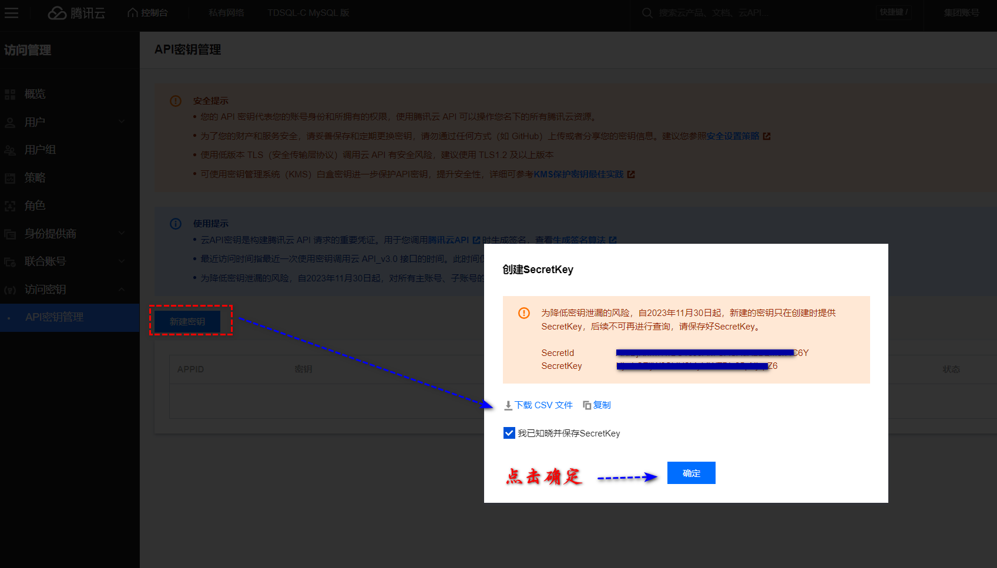
Task: Collapse the 访问密钥 chevron
Action: coord(122,289)
